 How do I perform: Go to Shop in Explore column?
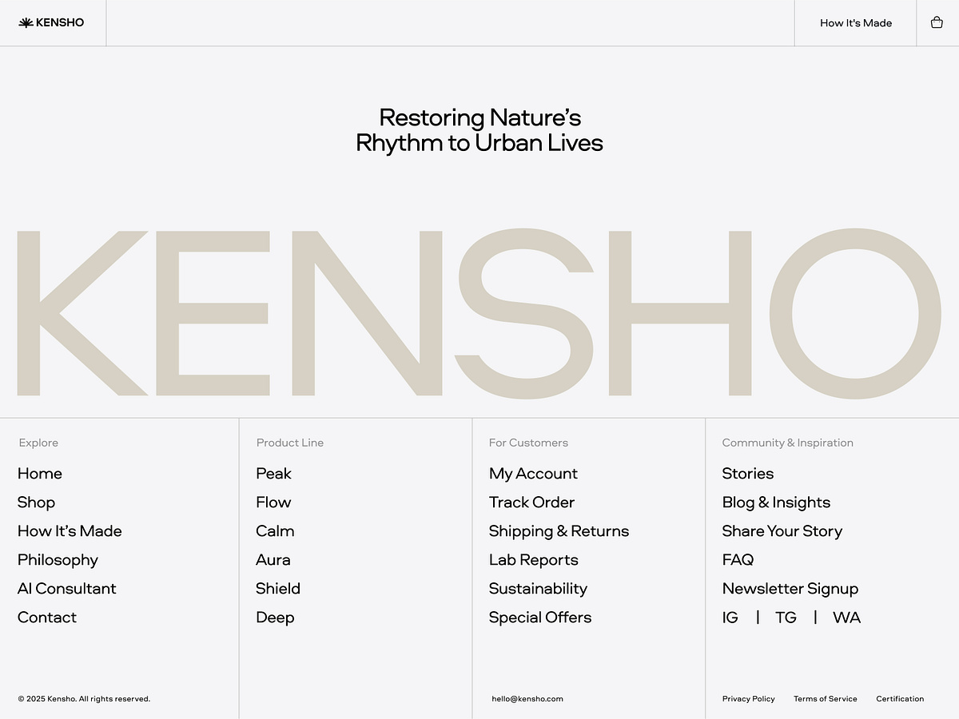coord(36,503)
